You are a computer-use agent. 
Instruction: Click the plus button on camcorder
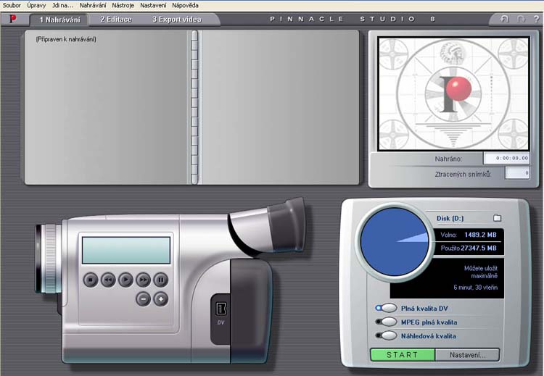tap(160, 298)
